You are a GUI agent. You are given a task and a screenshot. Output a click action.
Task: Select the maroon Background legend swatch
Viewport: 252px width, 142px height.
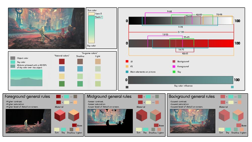tap(174, 61)
